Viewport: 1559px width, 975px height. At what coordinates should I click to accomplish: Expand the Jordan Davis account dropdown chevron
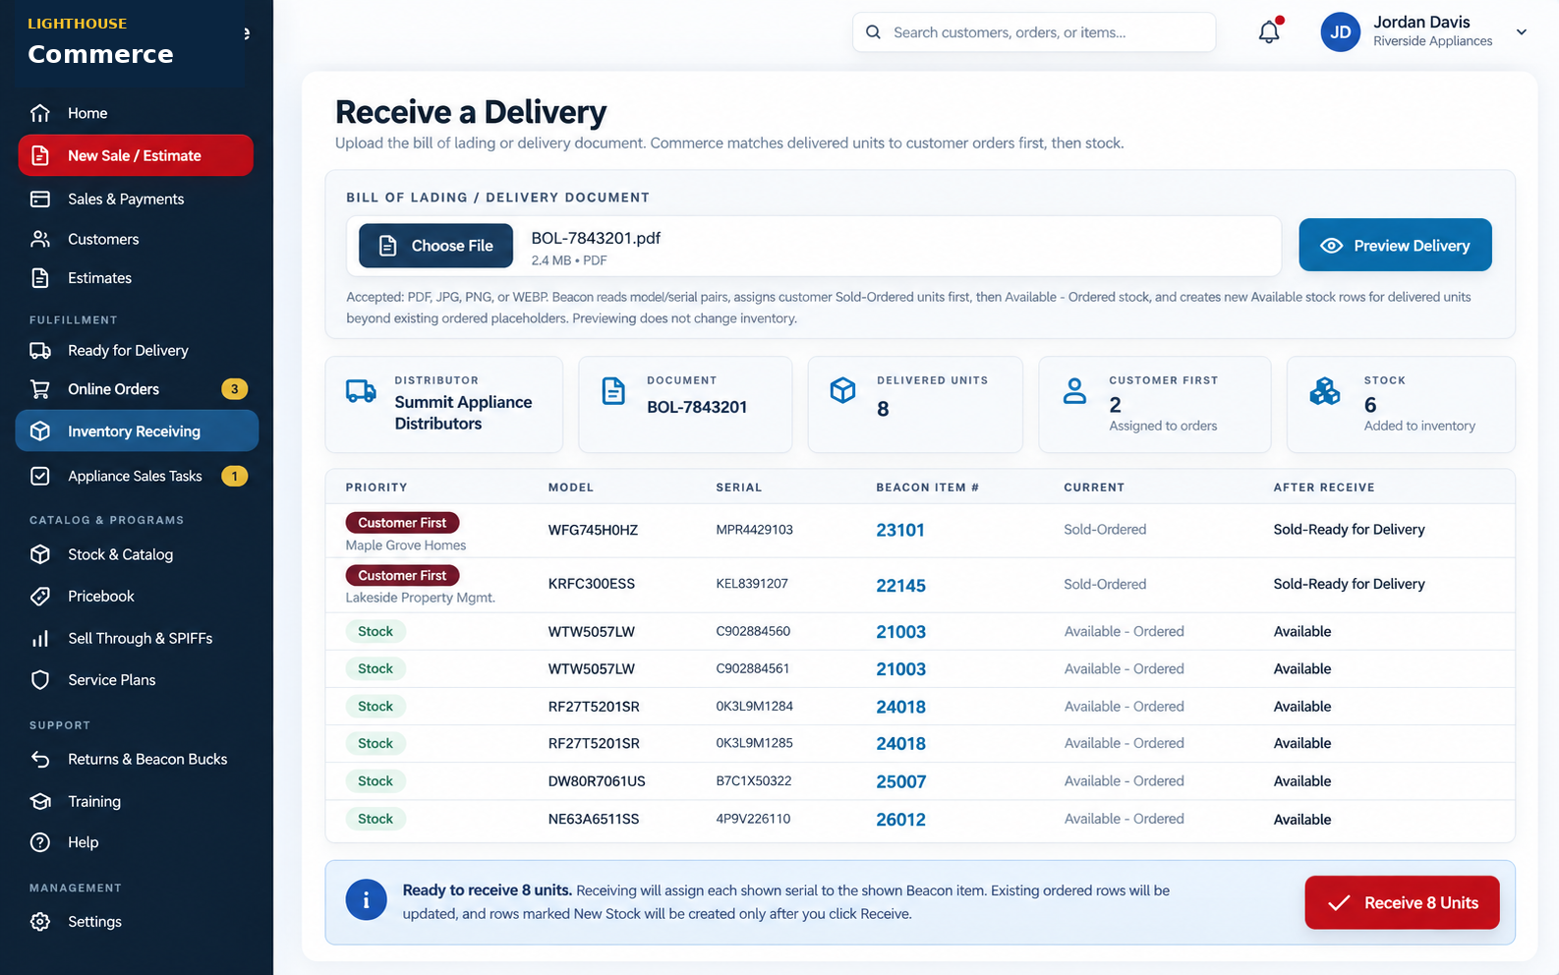click(x=1522, y=32)
